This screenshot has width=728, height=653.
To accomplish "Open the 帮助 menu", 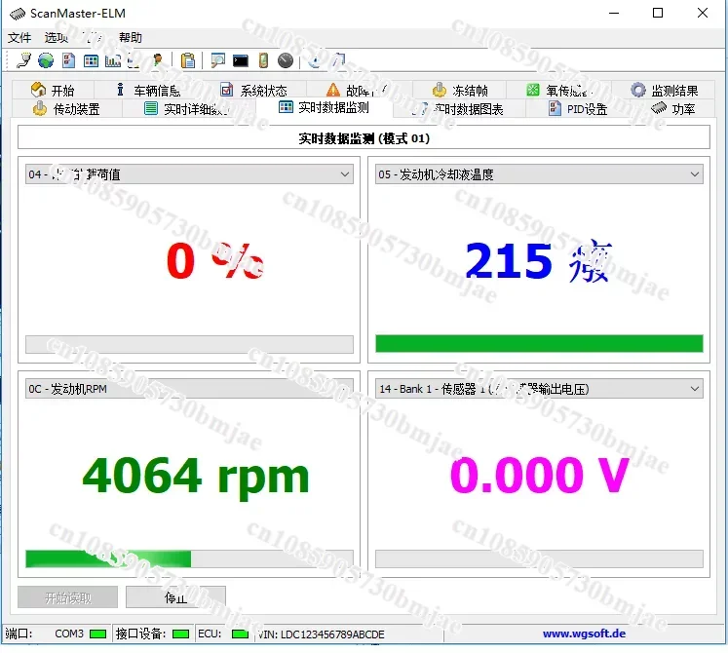I will point(131,38).
